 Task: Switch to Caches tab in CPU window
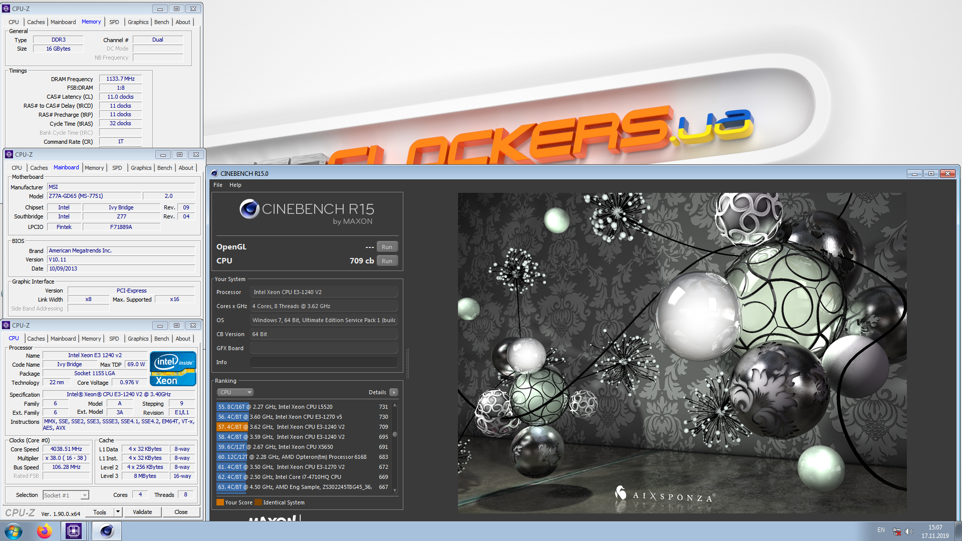(x=36, y=339)
